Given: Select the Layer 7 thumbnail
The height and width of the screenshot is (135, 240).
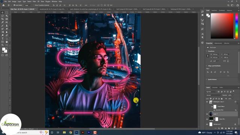Looking at the screenshot, I should coord(211,114).
